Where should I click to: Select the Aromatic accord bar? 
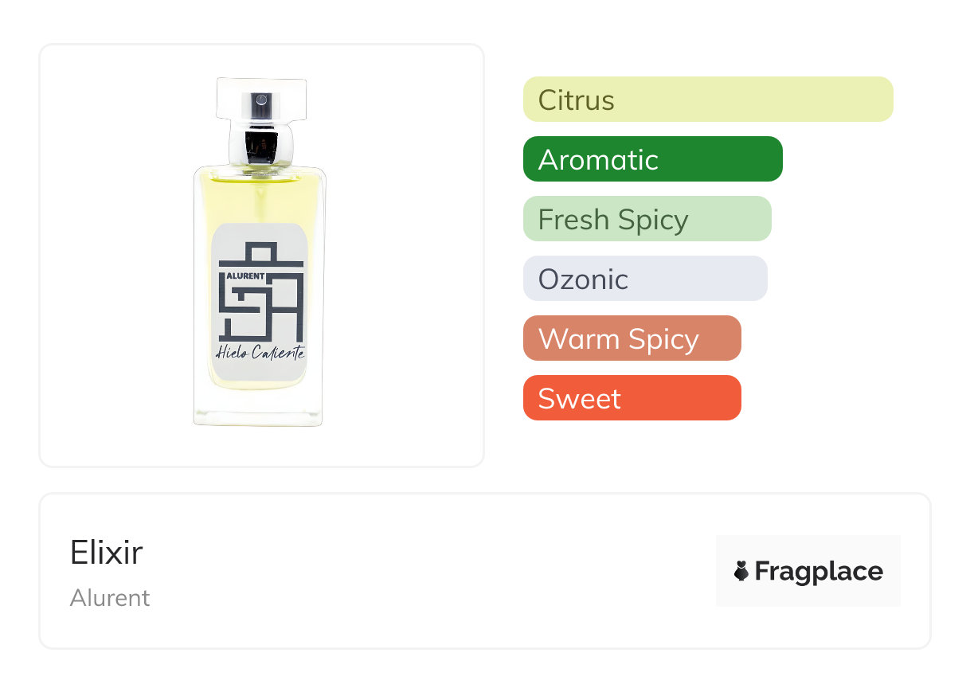point(652,159)
